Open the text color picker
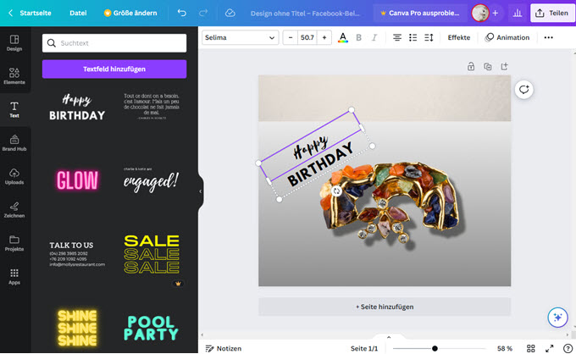This screenshot has height=354, width=576. coord(343,37)
